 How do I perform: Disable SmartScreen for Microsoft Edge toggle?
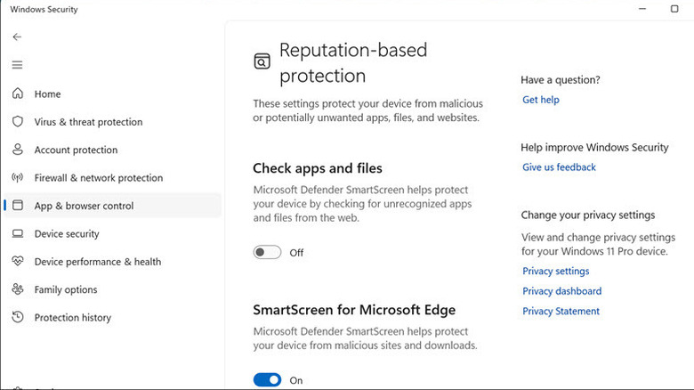267,380
